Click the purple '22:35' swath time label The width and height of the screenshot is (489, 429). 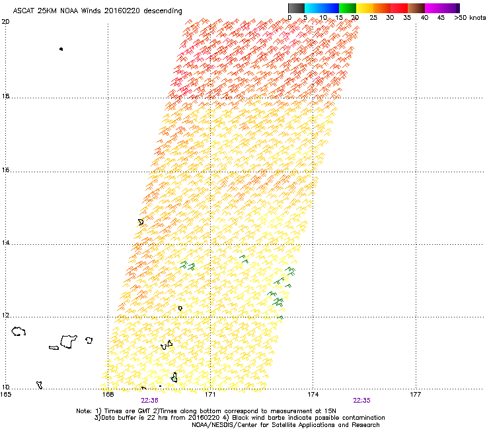(361, 401)
